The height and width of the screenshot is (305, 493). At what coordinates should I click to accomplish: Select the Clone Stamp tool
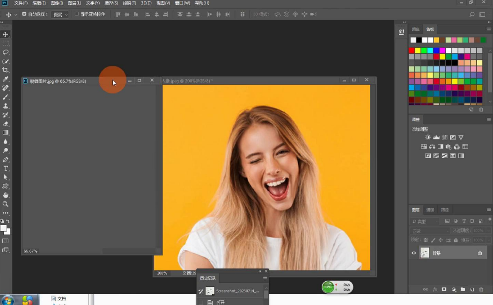(6, 106)
